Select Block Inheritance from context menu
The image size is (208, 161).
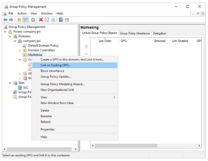click(x=52, y=71)
